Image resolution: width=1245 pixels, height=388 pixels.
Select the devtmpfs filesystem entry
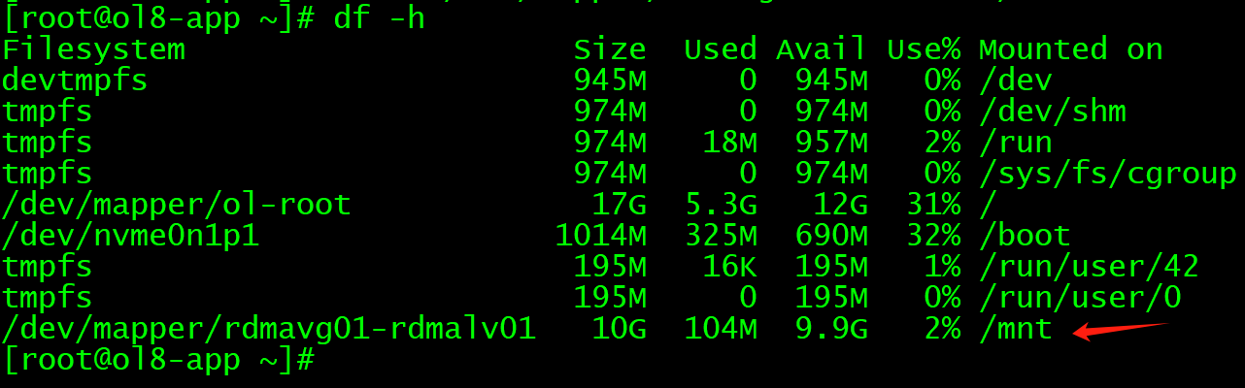75,81
